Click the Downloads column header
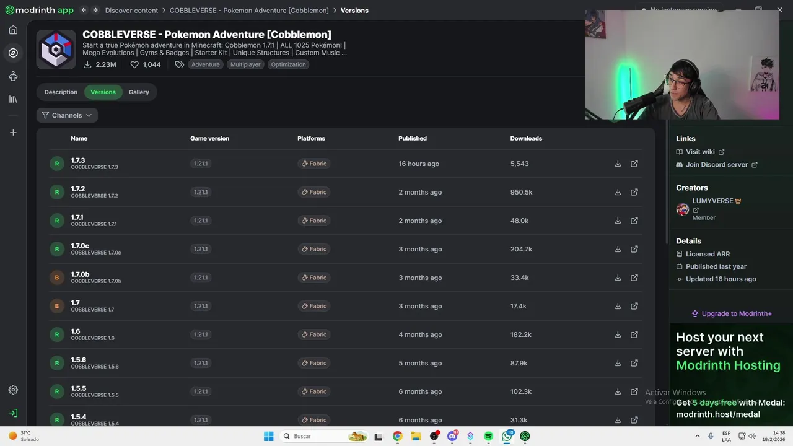The image size is (793, 446). pos(526,138)
